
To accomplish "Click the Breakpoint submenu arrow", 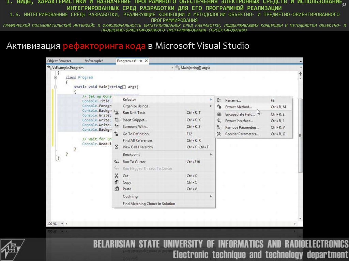I will [211, 154].
